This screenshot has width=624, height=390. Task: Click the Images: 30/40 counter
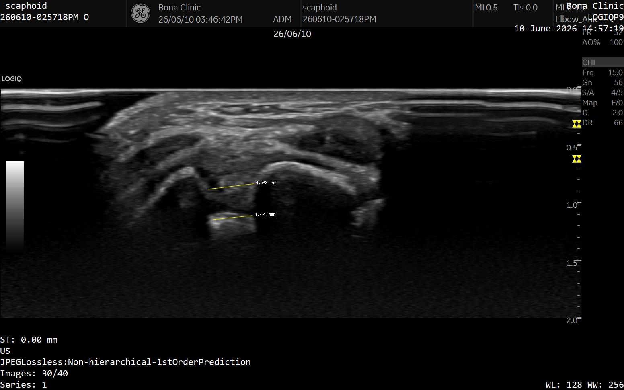34,373
